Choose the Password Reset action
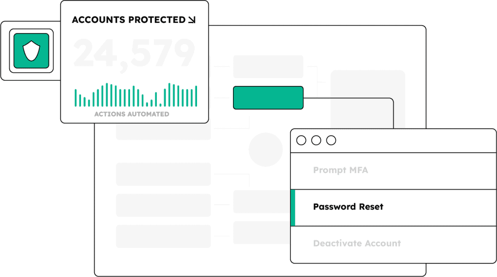Image resolution: width=497 pixels, height=277 pixels. 348,207
